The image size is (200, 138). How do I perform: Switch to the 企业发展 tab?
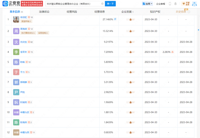[x=127, y=12]
